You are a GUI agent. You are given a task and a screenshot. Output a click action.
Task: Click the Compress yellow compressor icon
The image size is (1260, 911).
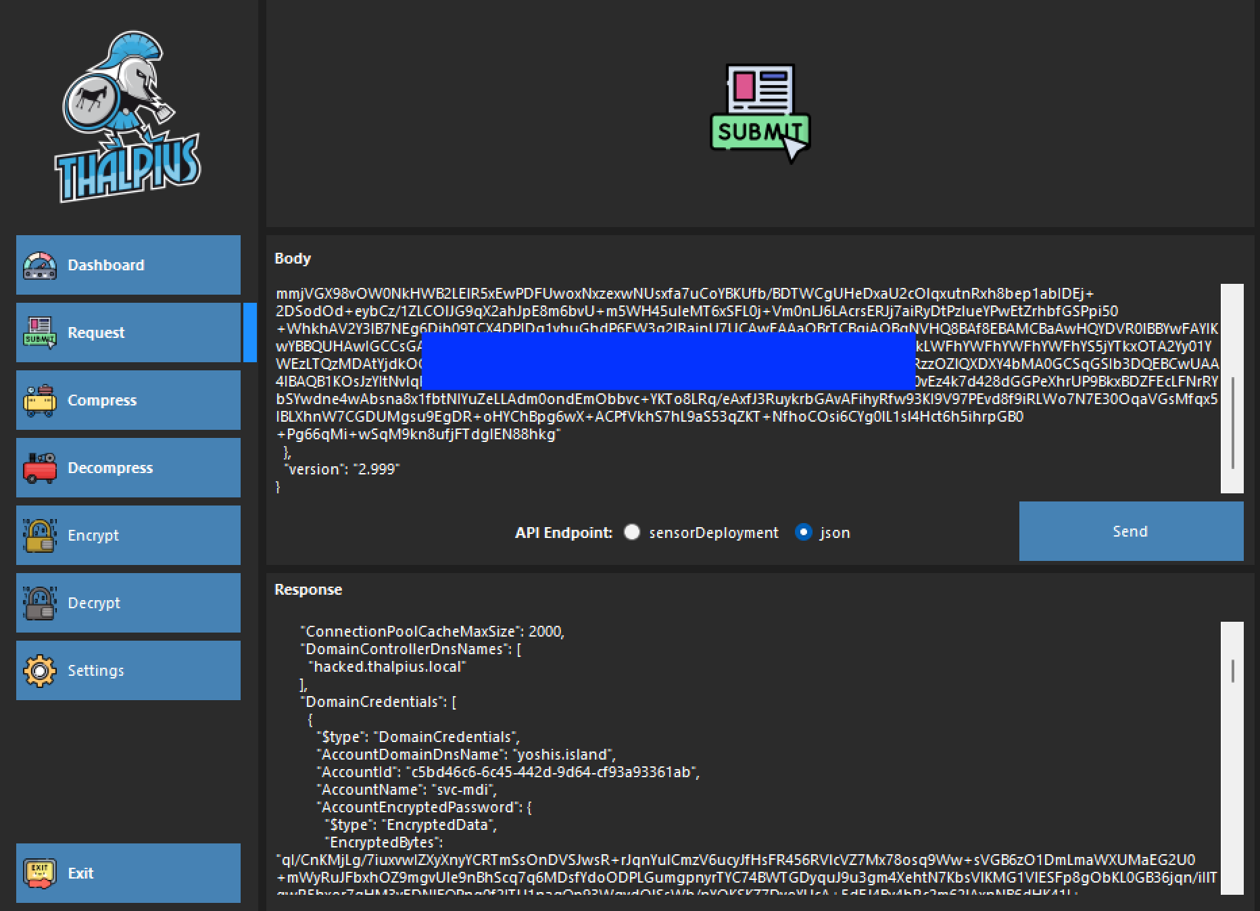[x=40, y=400]
